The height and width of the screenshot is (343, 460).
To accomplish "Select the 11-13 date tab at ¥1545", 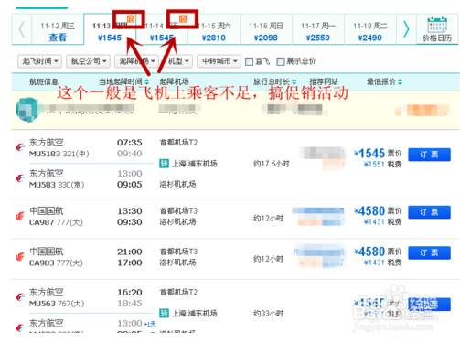I will (x=110, y=29).
